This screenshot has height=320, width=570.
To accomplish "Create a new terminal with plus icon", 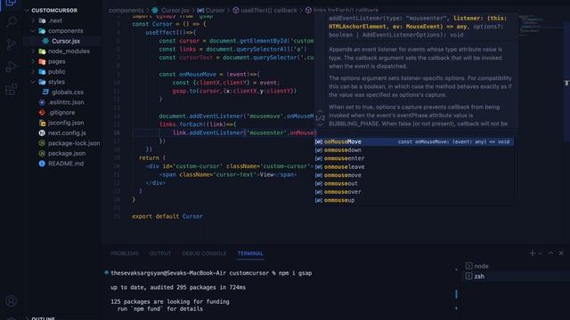I will pyautogui.click(x=533, y=253).
